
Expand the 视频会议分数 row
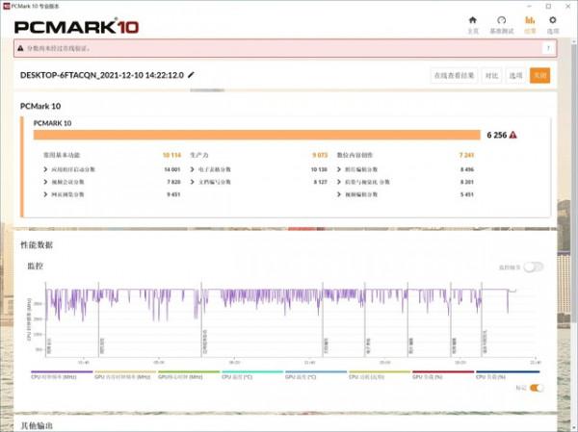46,181
